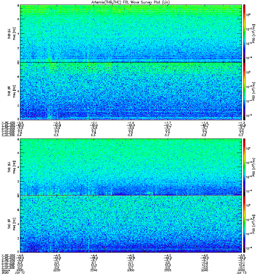Click the THB X_RE_GSE value '-1.3'

pyautogui.click(x=241, y=123)
